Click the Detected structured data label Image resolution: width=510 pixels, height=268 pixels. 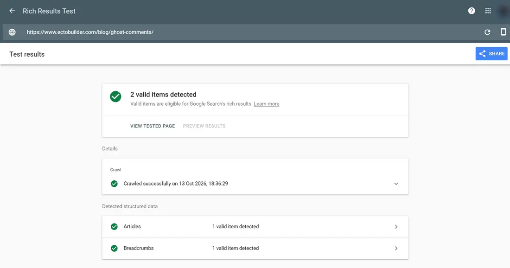click(130, 206)
